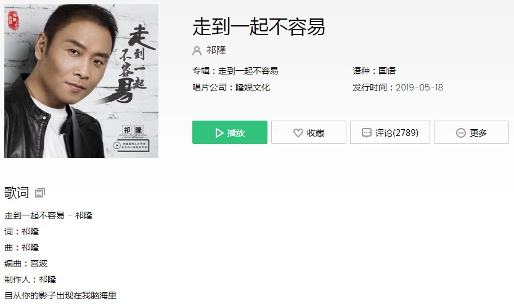Click the 歌词 section heading
This screenshot has height=304, width=514.
click(17, 193)
